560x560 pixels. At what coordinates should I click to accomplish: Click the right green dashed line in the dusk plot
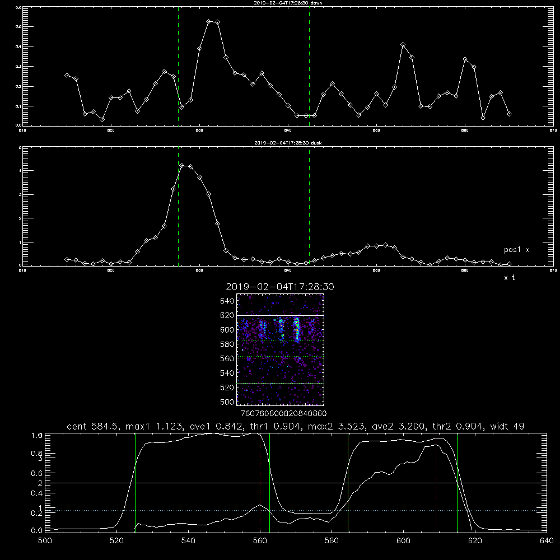(309, 206)
